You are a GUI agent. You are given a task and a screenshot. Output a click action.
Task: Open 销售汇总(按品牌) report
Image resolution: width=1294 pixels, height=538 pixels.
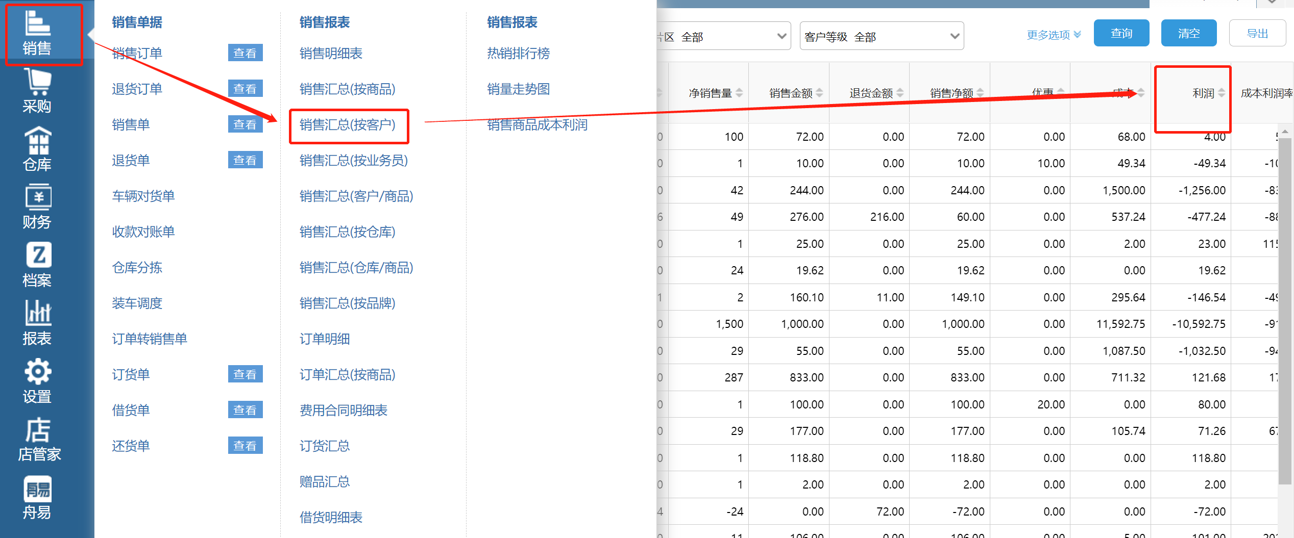[348, 303]
